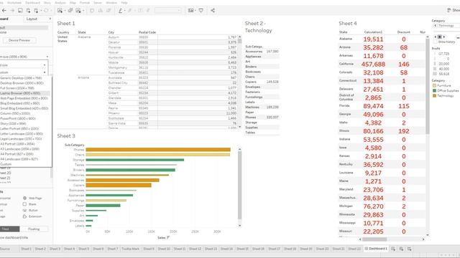Screen dimensions: 460x258
Task: Click the Phones bar in Sheet 3
Action: 158,150
